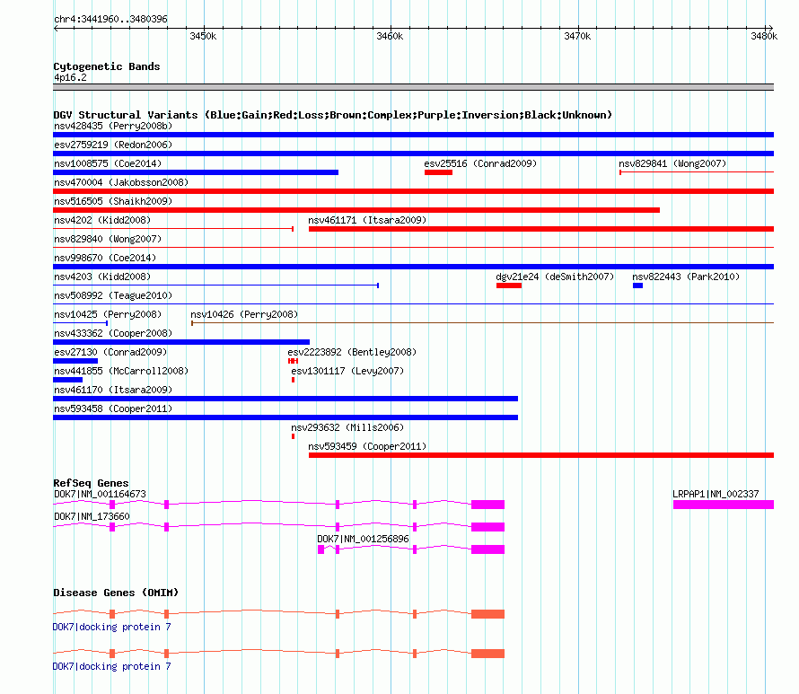
Task: Open the nsv829840 (Wong2007) variant label
Action: (108, 239)
